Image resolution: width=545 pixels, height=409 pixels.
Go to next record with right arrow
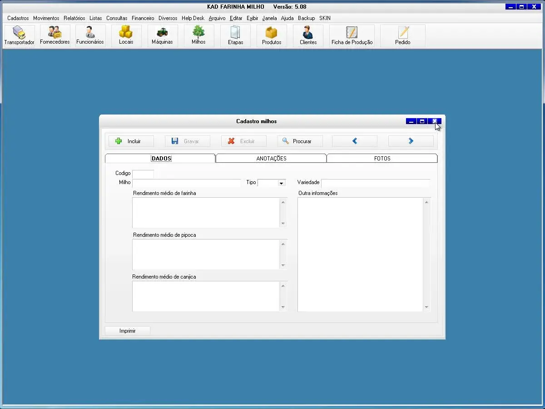(x=411, y=141)
